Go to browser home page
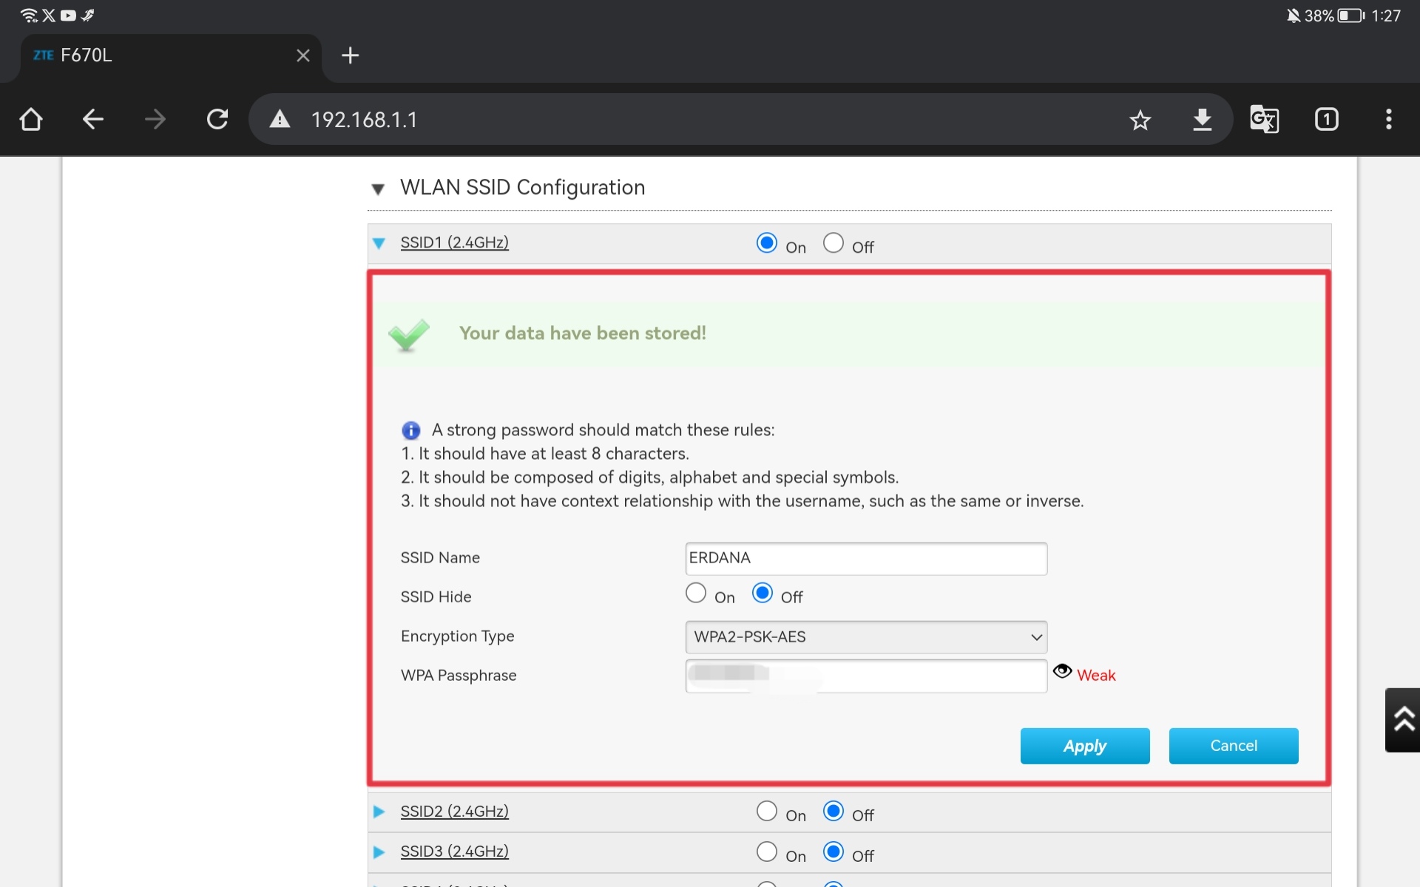The width and height of the screenshot is (1420, 887). pos(31,119)
